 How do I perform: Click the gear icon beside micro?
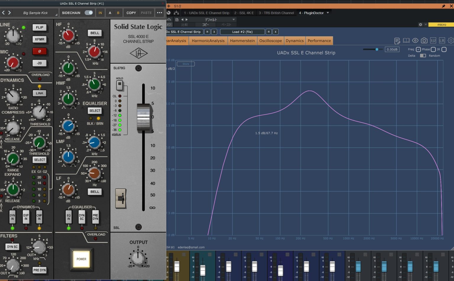click(420, 25)
